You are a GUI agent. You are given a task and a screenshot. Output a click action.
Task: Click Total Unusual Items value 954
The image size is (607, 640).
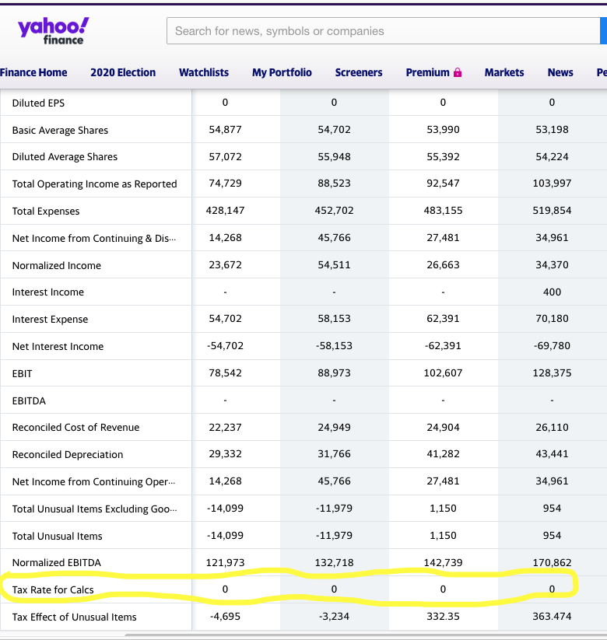pos(552,535)
